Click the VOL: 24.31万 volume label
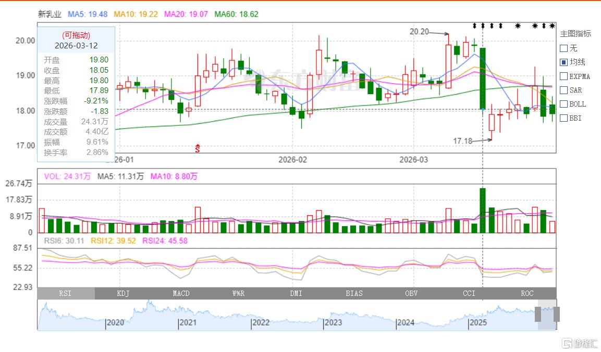 click(67, 176)
